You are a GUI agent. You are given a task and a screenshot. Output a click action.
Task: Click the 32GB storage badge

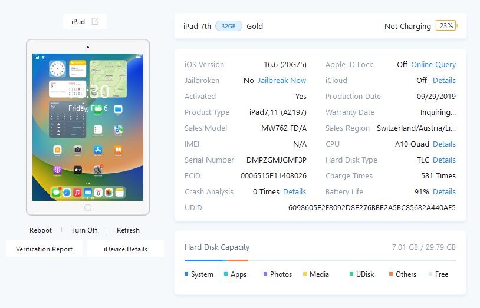pos(229,27)
